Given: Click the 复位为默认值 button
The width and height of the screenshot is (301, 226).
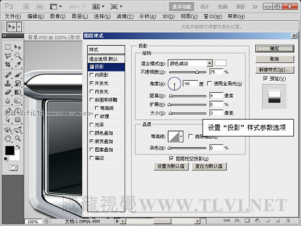Looking at the screenshot, I should click(x=209, y=166).
